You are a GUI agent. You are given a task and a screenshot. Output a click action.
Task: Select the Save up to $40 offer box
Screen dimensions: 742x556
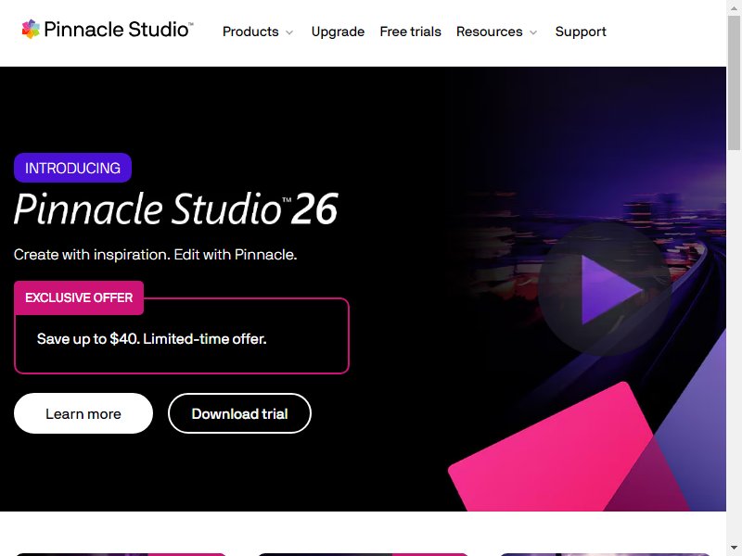click(x=182, y=335)
